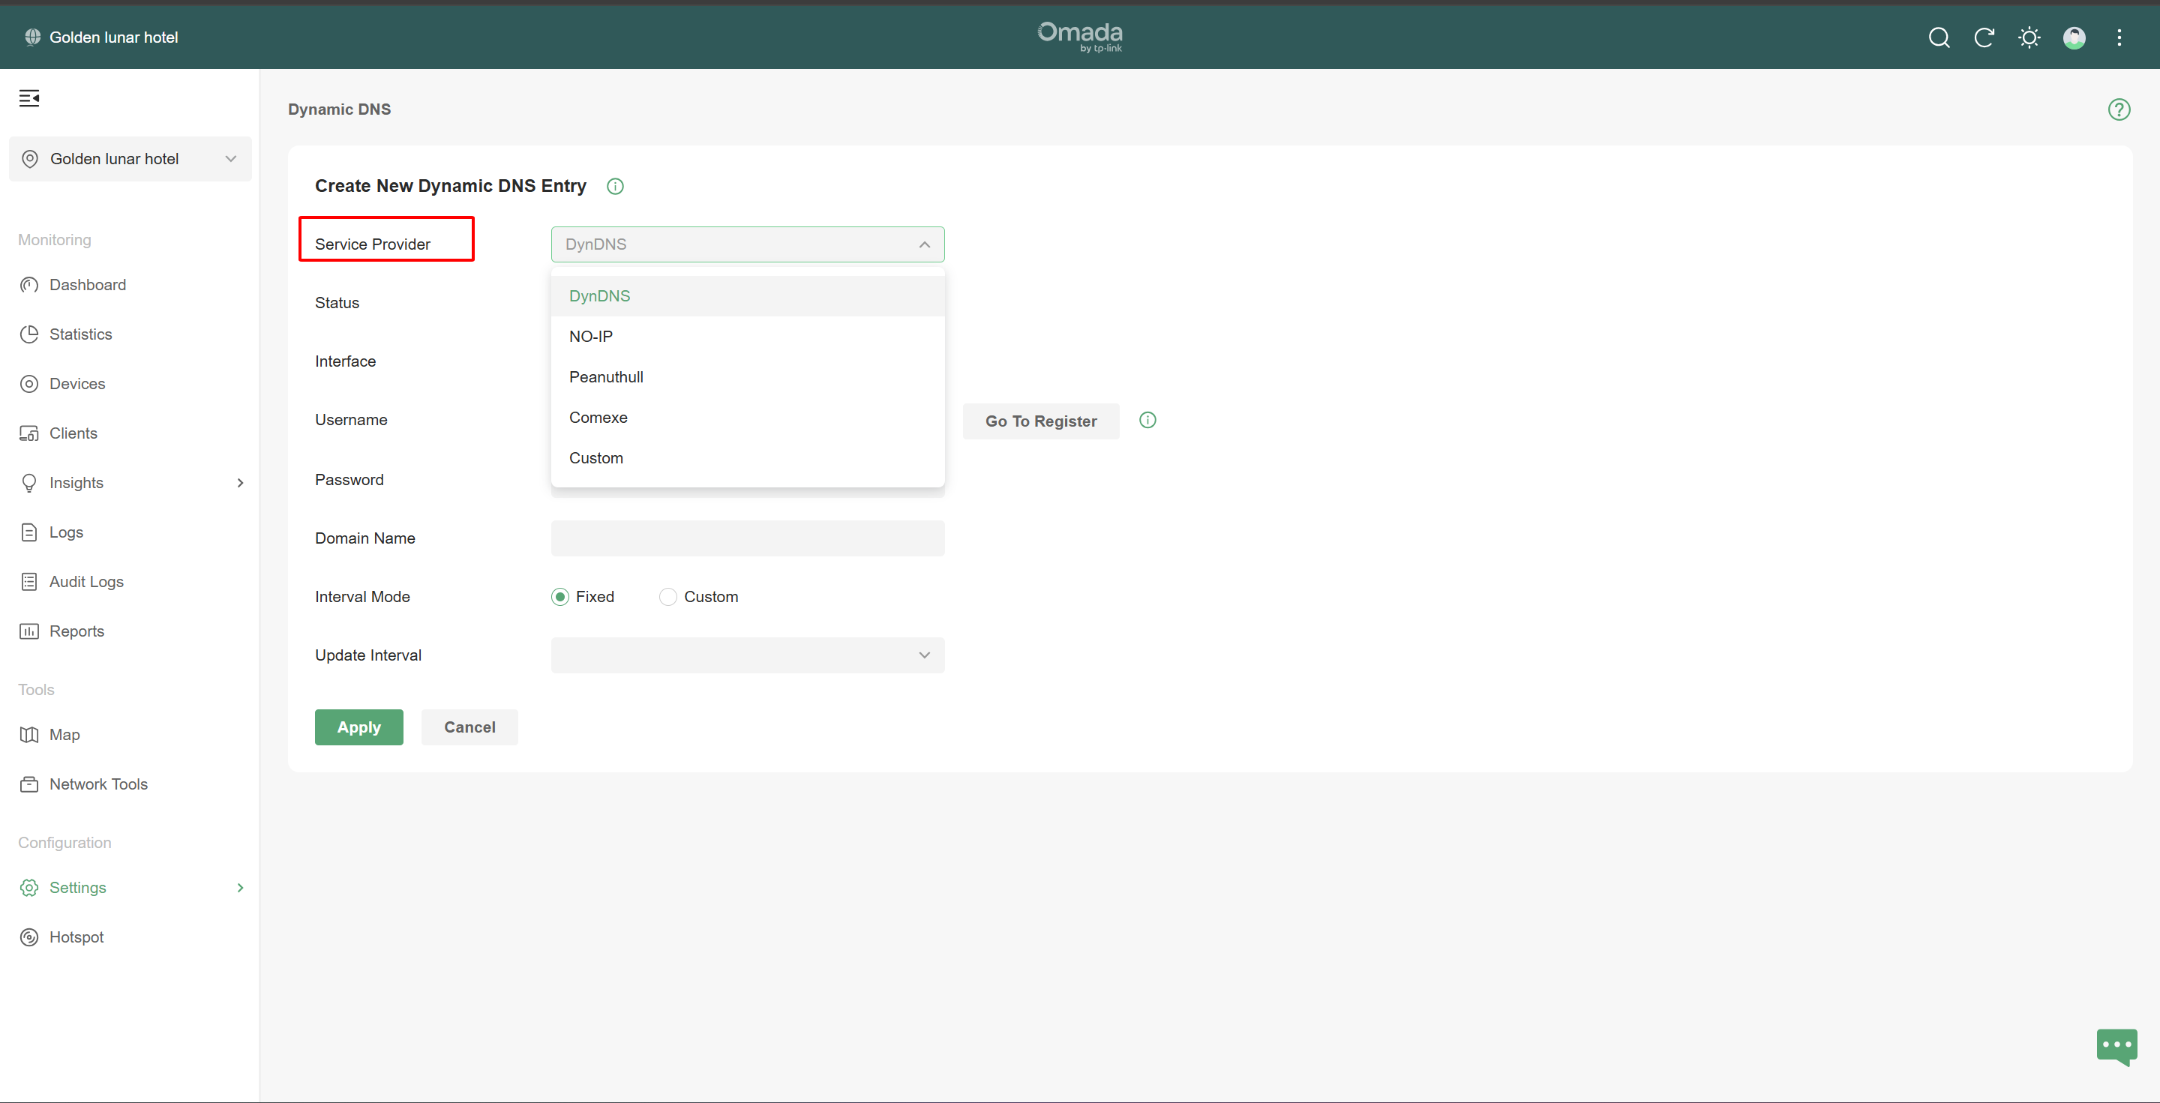The width and height of the screenshot is (2160, 1103).
Task: Choose Comexe from provider list
Action: [747, 418]
